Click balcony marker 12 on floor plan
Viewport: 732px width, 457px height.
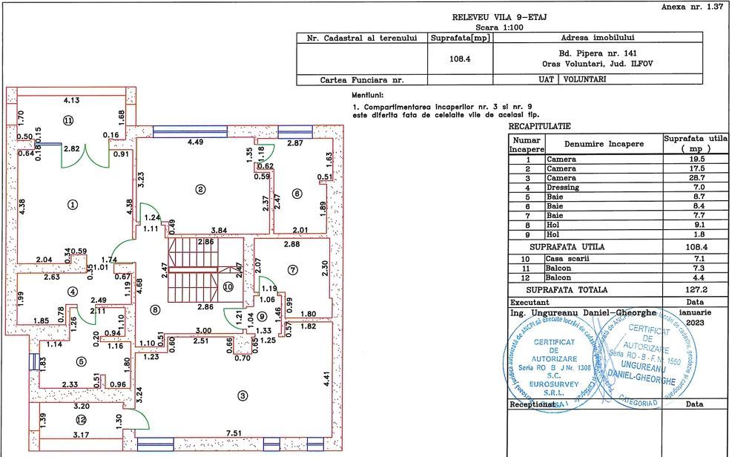(81, 420)
